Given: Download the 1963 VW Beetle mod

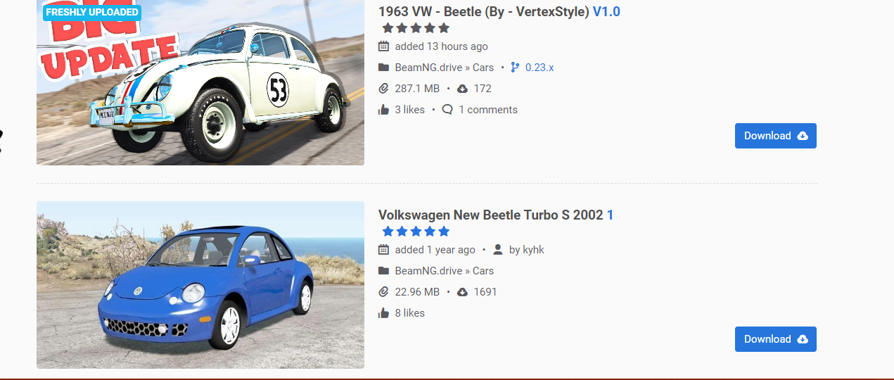Looking at the screenshot, I should (x=775, y=136).
